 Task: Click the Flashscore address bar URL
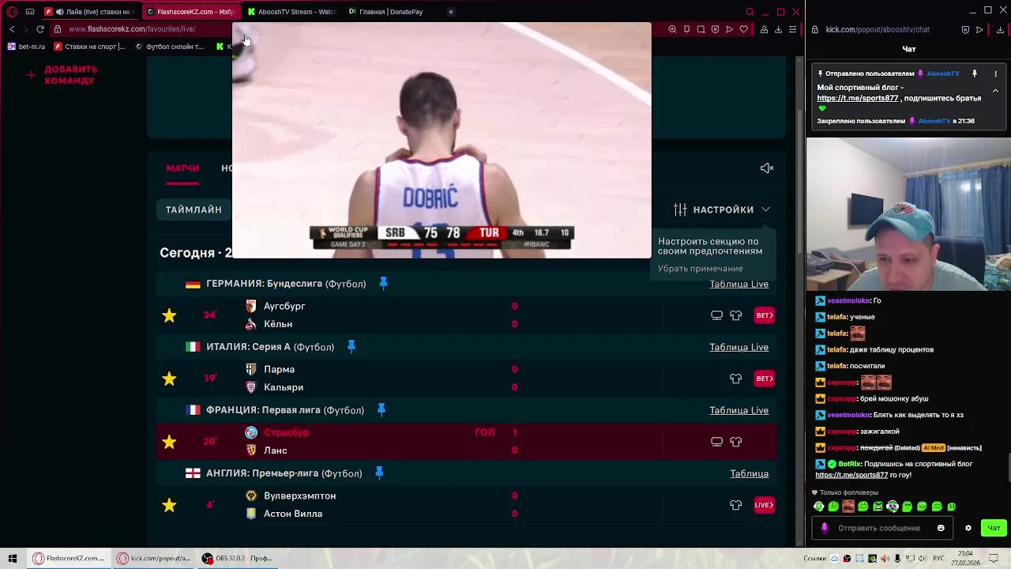(132, 29)
